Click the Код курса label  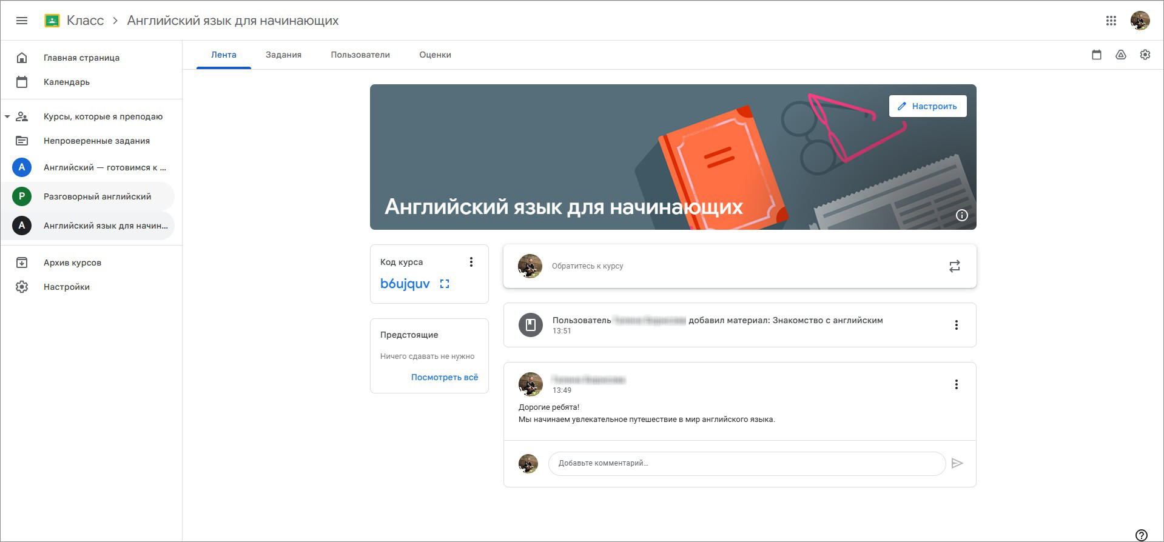tap(402, 262)
